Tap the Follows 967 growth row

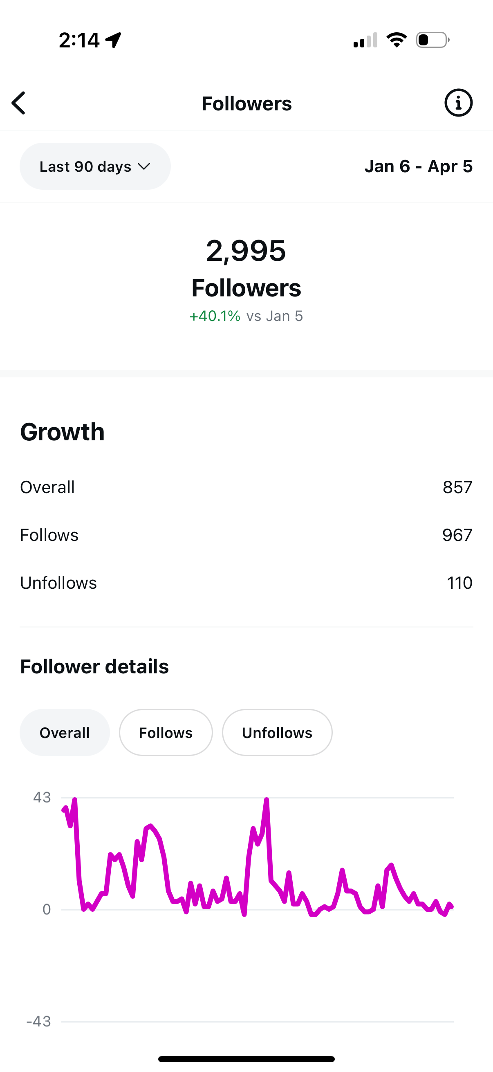click(246, 535)
